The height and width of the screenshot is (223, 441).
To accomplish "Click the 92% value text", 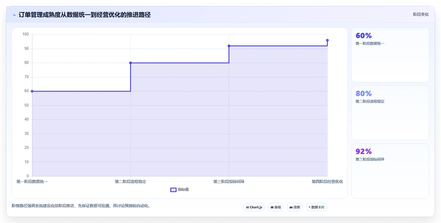I will (364, 151).
